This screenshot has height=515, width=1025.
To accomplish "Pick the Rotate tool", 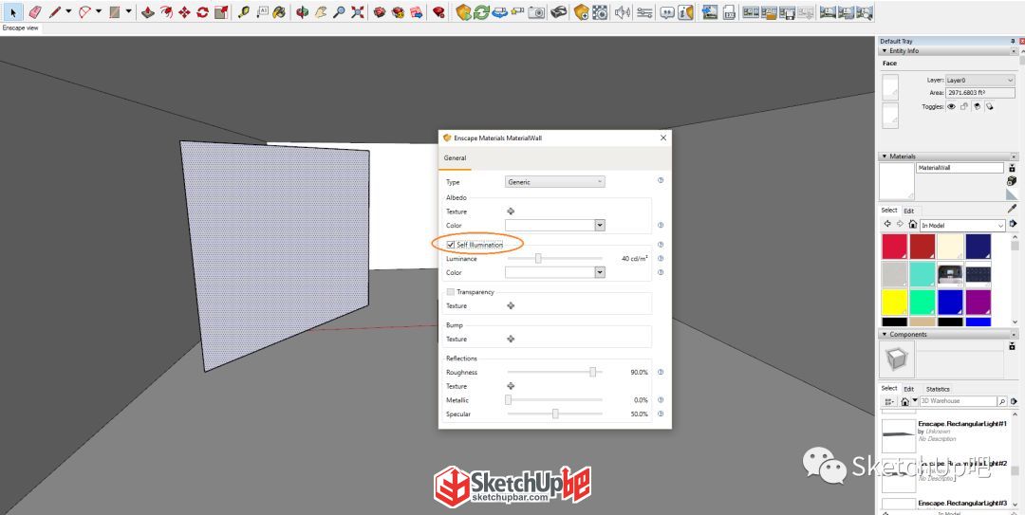I will tap(203, 12).
